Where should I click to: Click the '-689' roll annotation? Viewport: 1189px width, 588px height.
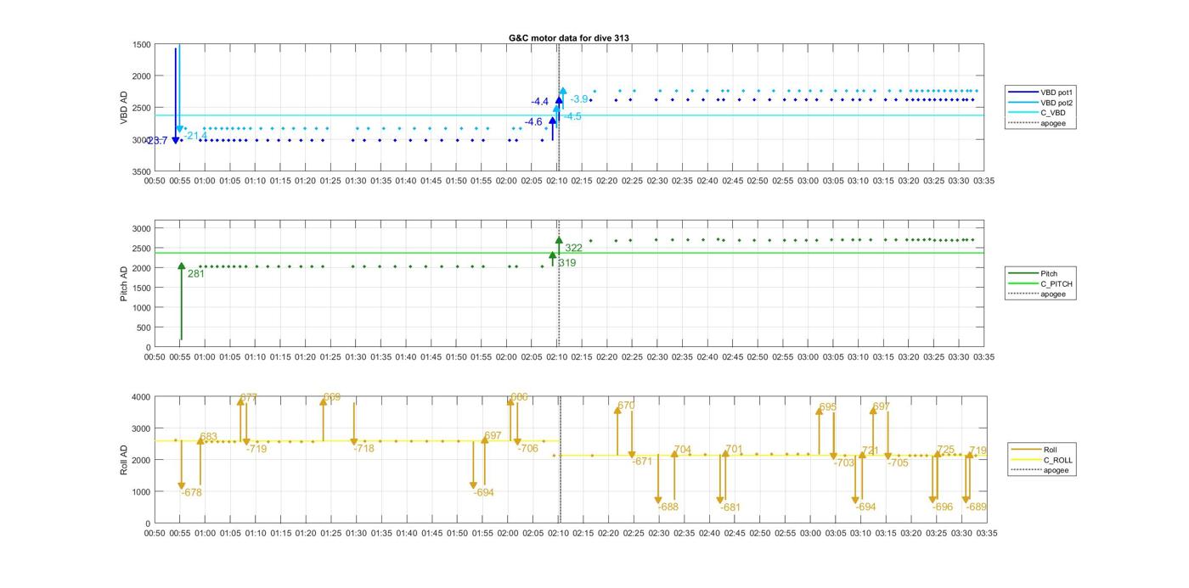click(977, 507)
